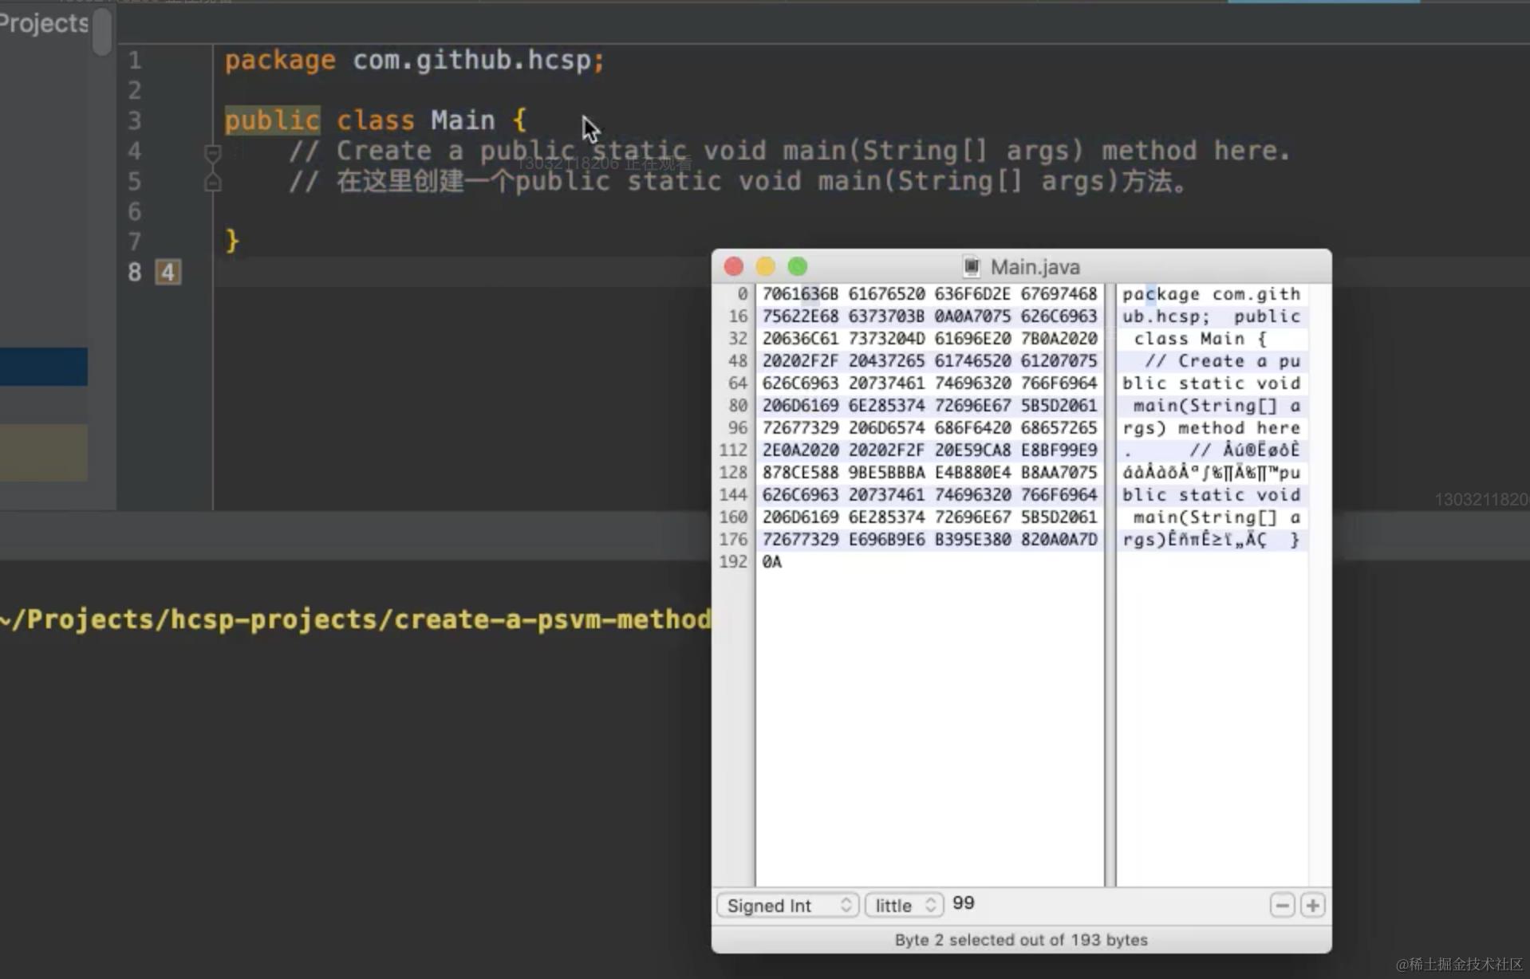Click ASCII text 'package com.gith' in hex viewer
Image resolution: width=1530 pixels, height=979 pixels.
[x=1211, y=294]
